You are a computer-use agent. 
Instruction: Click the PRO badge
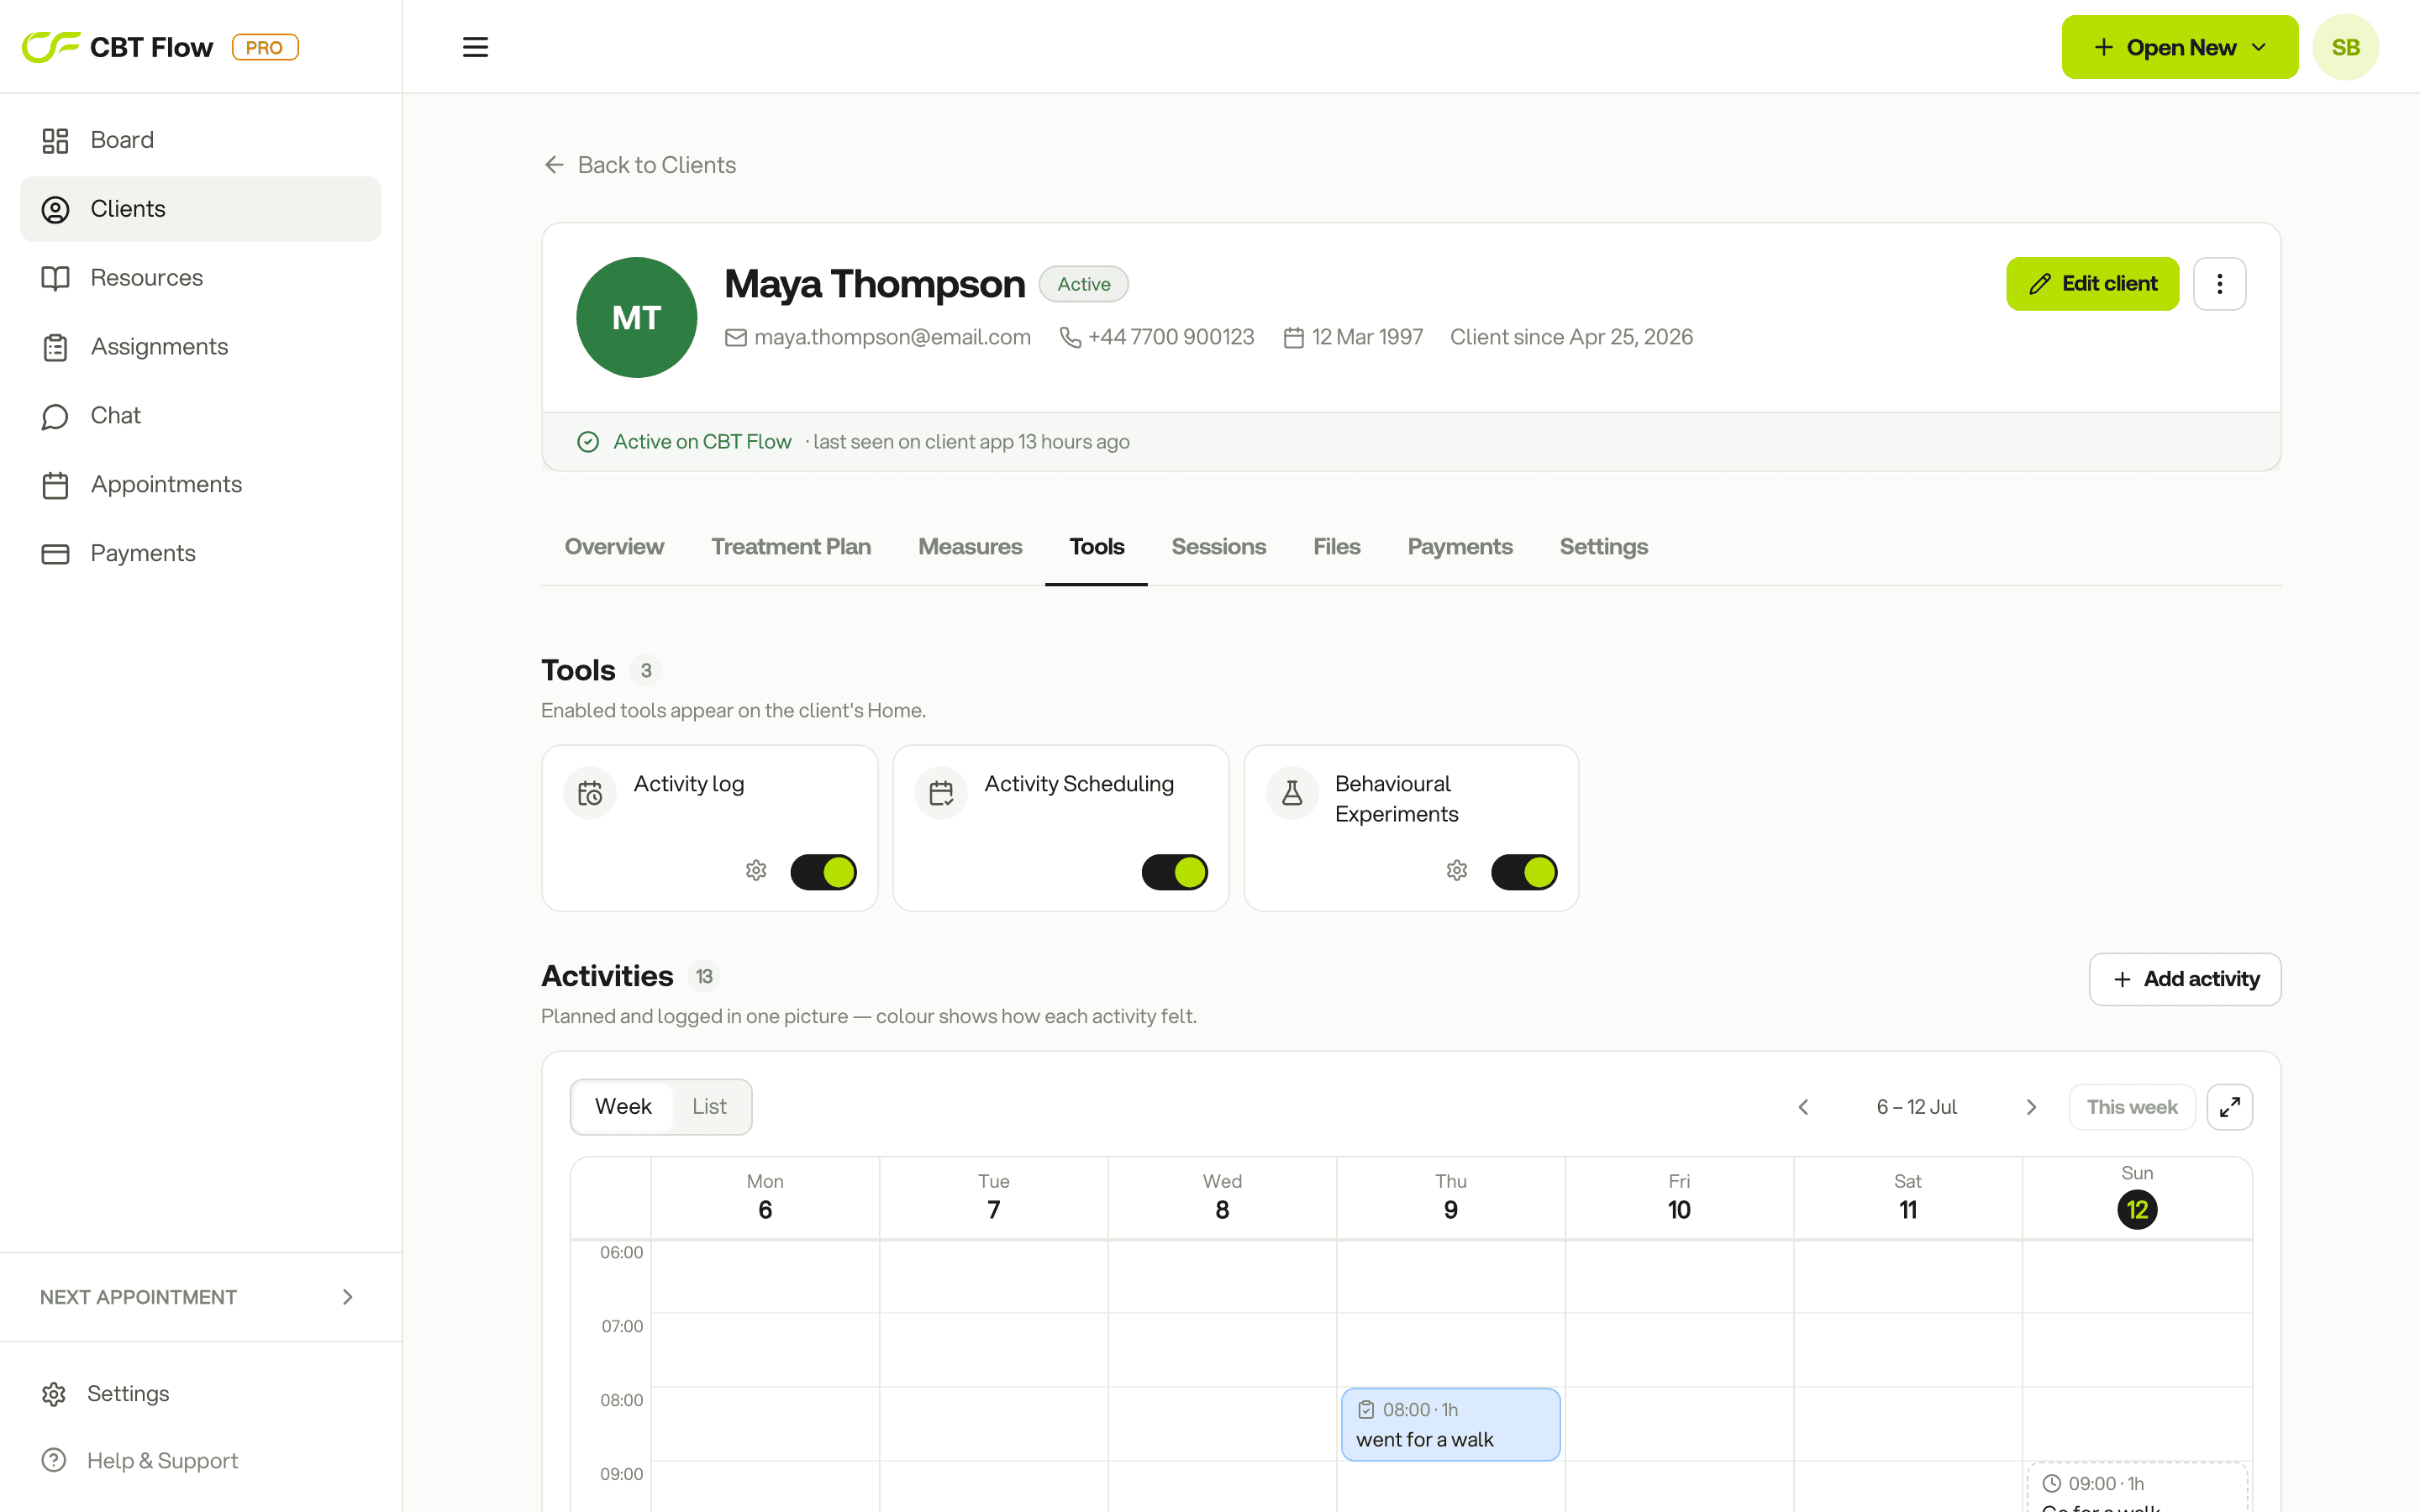coord(265,47)
